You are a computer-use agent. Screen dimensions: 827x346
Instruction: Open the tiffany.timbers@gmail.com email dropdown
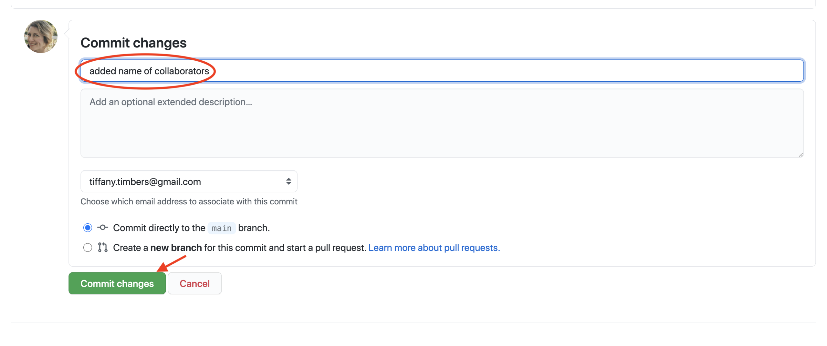click(188, 181)
